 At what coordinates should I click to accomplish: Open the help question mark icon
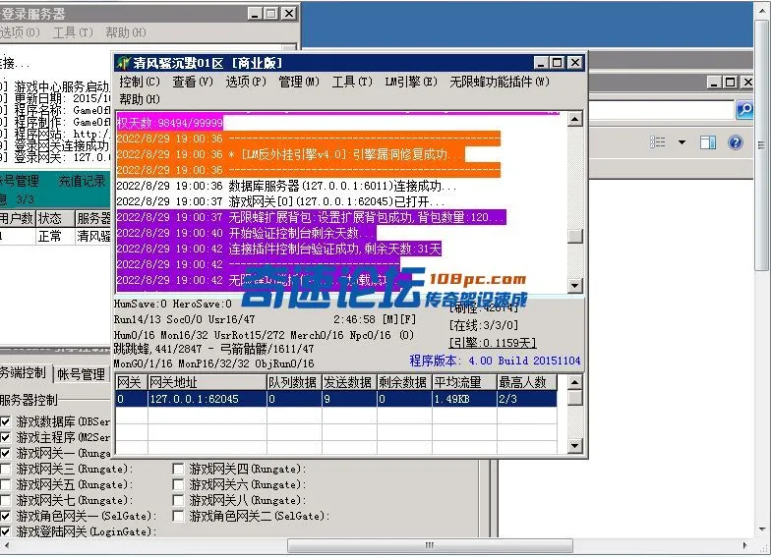(736, 143)
